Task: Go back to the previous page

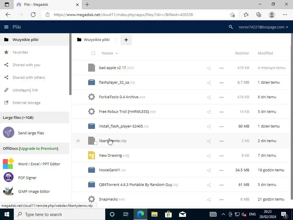Action: [8, 15]
